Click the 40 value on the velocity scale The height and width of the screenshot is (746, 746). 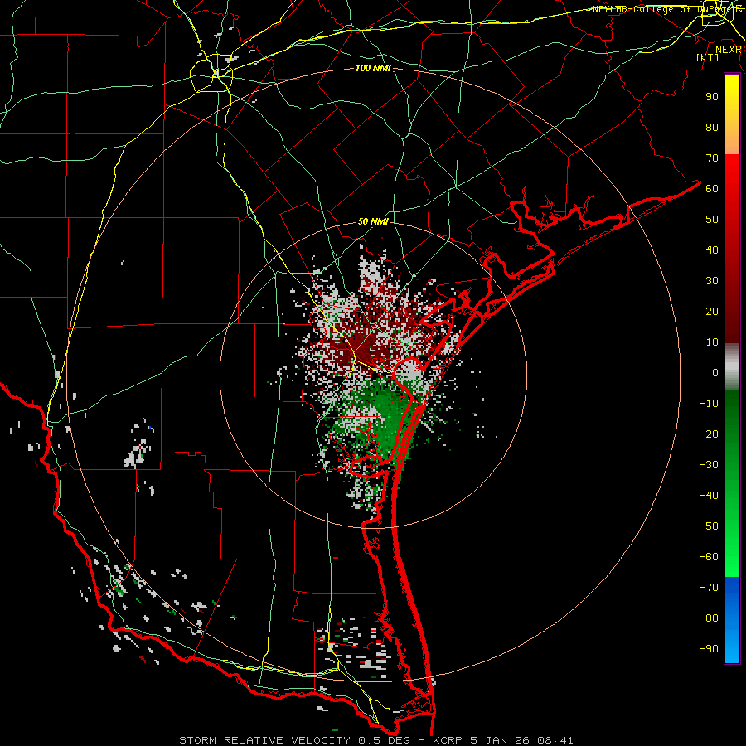tap(712, 249)
